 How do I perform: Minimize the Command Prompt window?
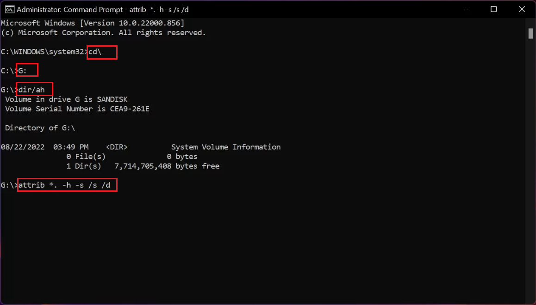466,9
